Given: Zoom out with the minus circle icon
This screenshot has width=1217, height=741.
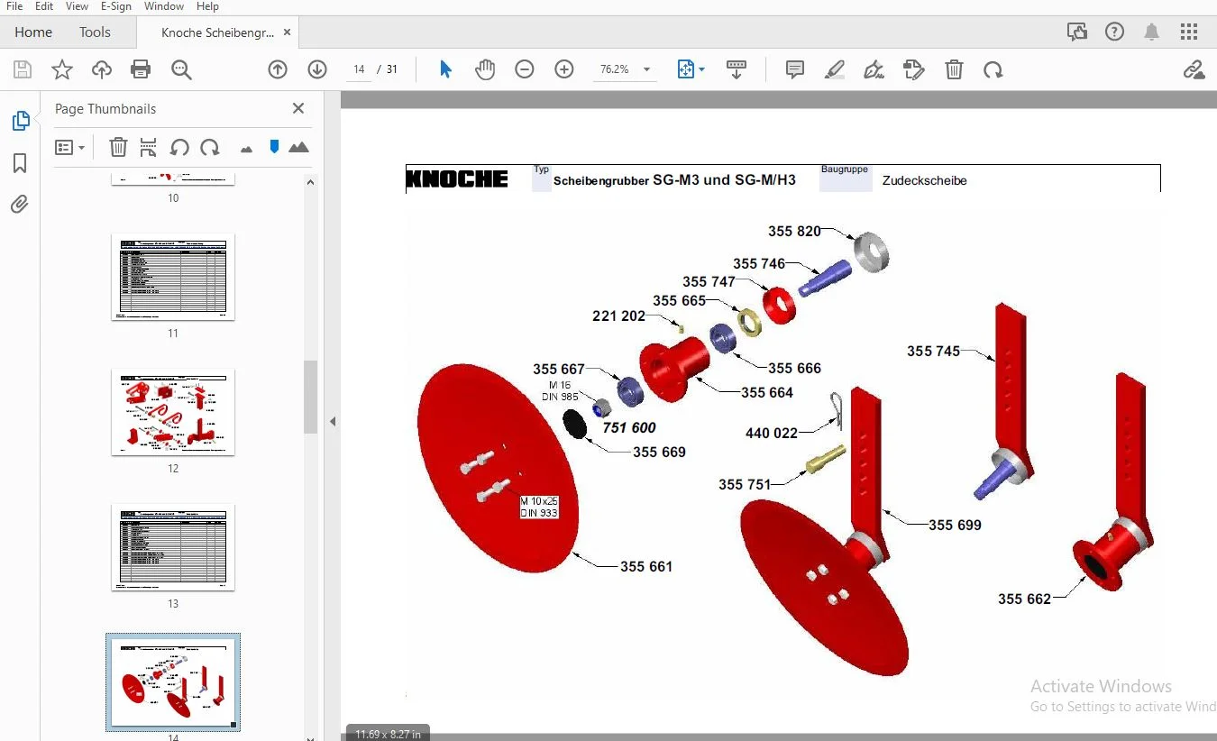Looking at the screenshot, I should [525, 69].
